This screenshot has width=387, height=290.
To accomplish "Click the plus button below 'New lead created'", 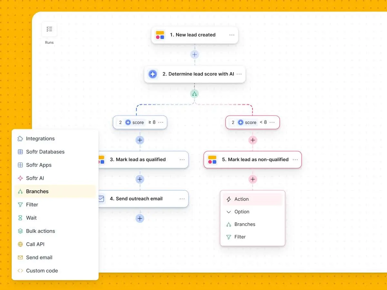I will [x=194, y=54].
